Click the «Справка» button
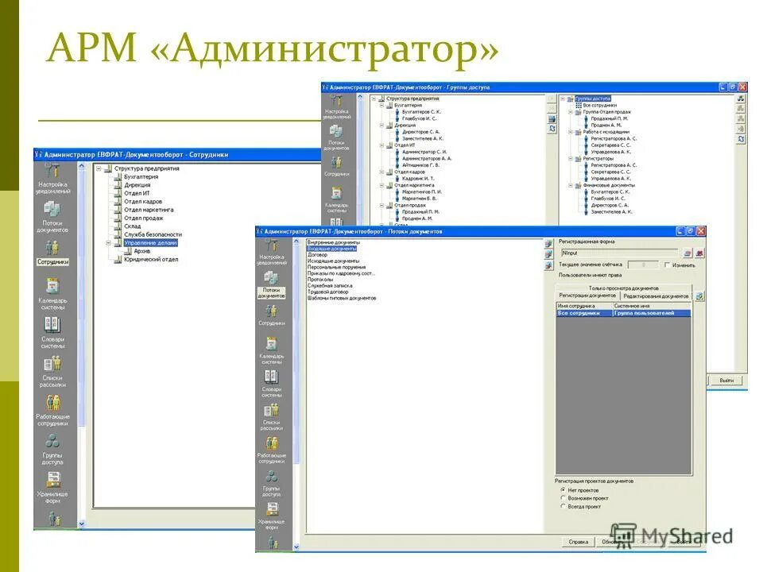 point(578,543)
